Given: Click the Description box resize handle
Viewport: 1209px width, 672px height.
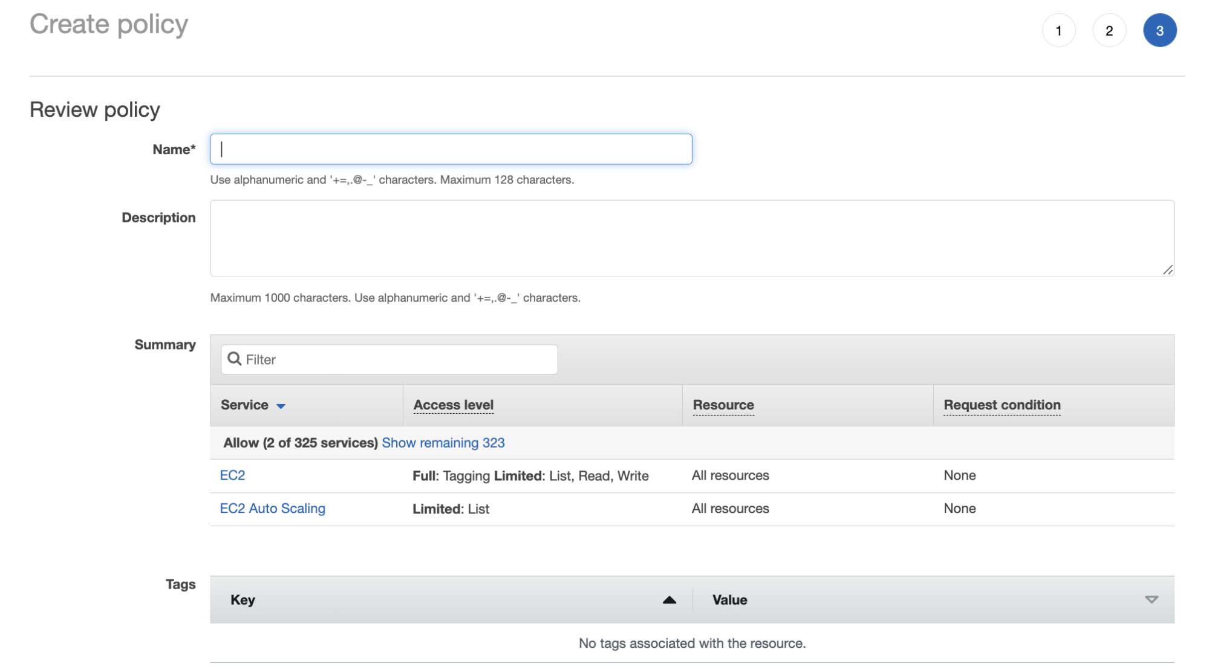Looking at the screenshot, I should (x=1167, y=270).
